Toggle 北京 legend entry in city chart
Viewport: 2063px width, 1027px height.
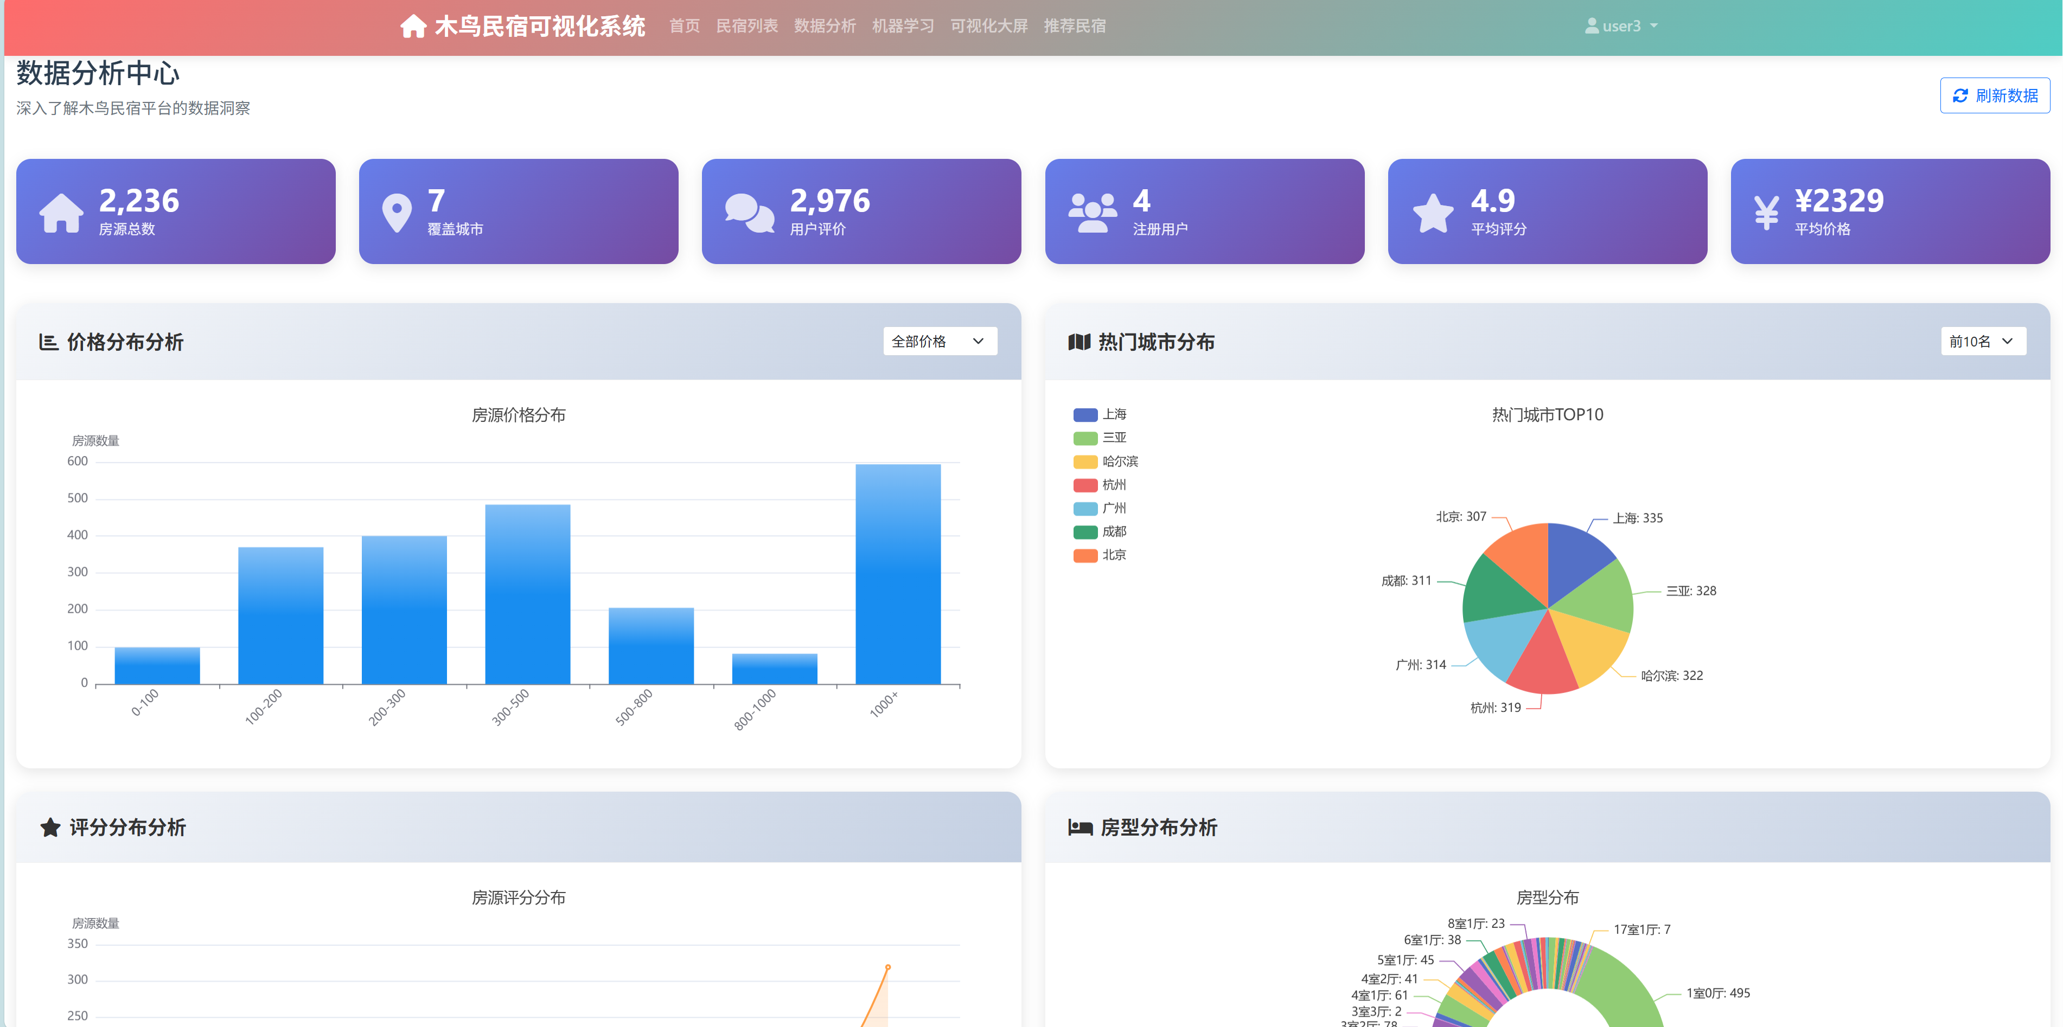pos(1100,556)
